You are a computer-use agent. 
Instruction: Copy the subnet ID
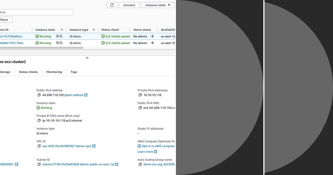pyautogui.click(x=39, y=164)
